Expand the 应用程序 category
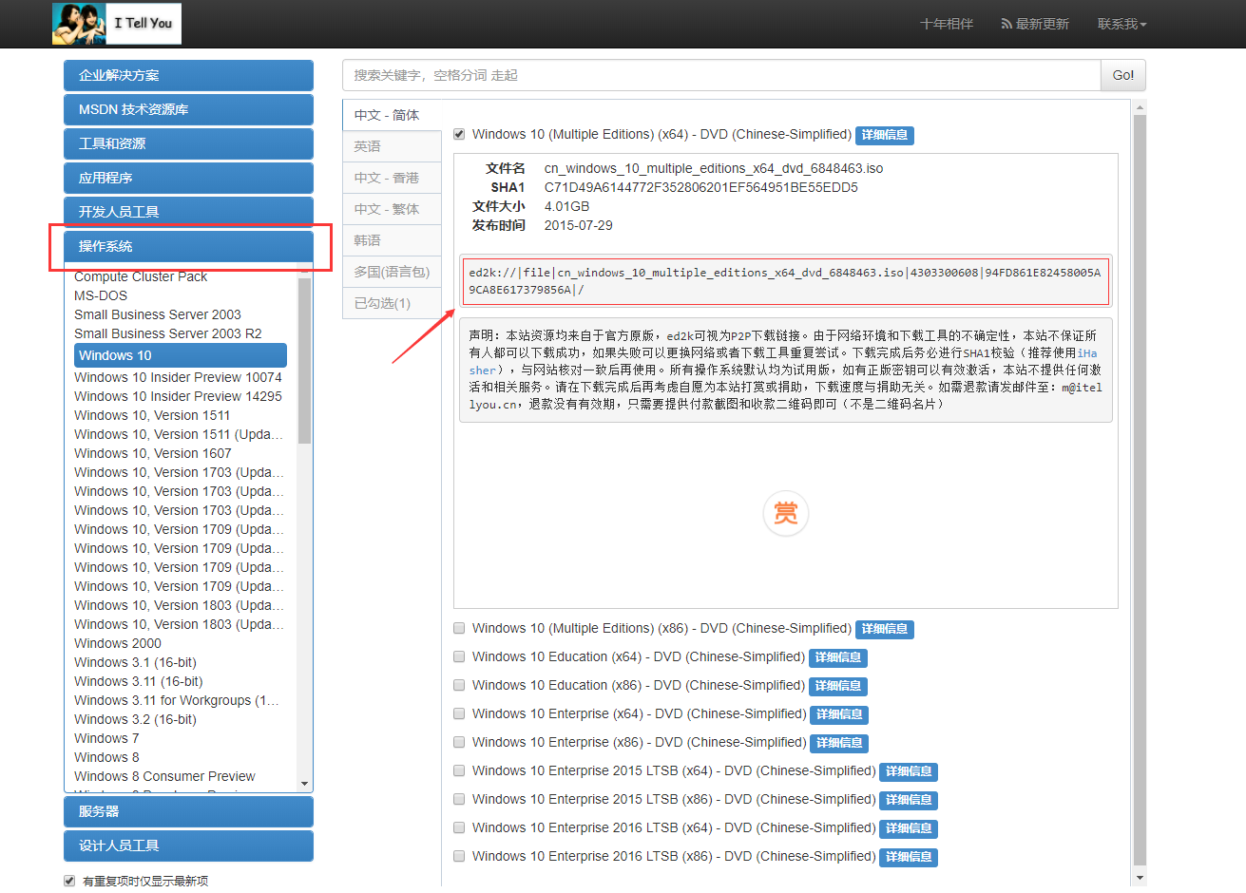 point(188,178)
